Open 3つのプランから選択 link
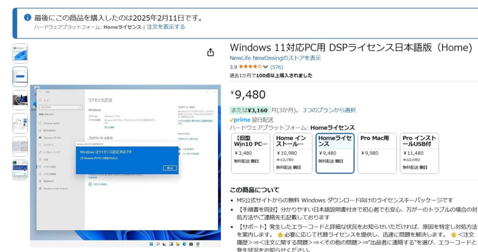This screenshot has width=478, height=252. (329, 110)
